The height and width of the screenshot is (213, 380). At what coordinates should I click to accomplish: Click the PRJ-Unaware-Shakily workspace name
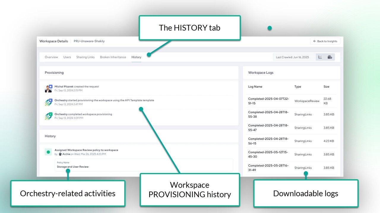89,41
